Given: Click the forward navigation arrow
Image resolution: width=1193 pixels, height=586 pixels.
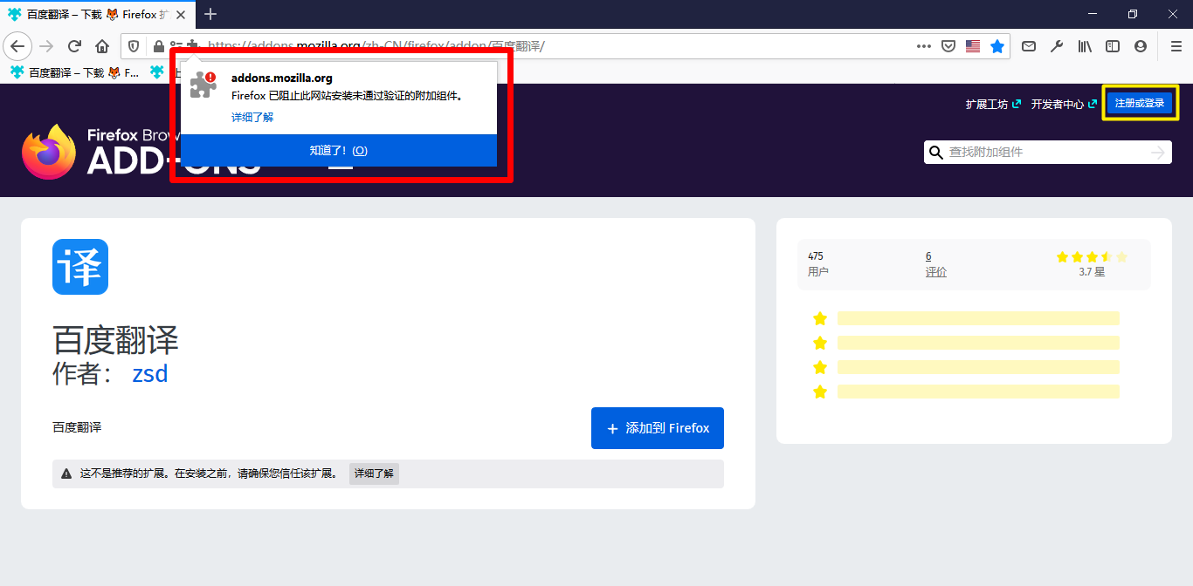Looking at the screenshot, I should pos(47,46).
